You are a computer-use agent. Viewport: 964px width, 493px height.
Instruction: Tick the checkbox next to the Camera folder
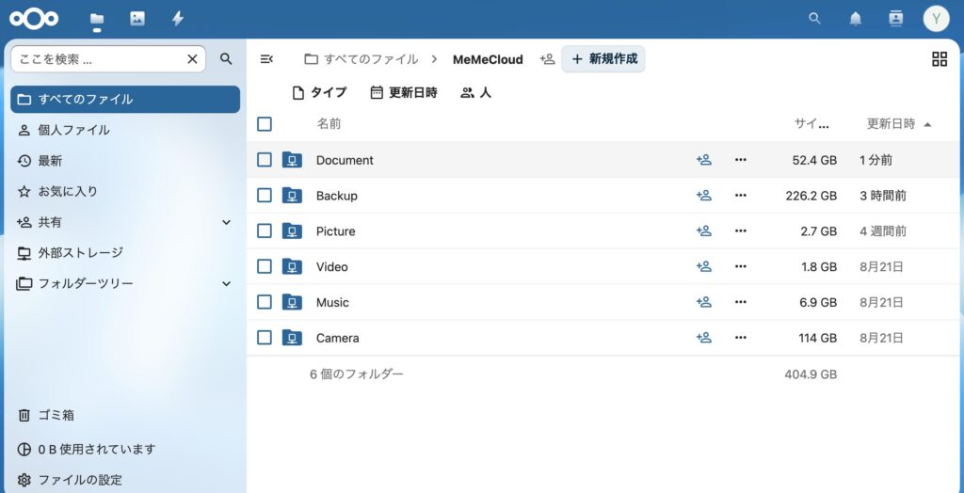pos(265,338)
